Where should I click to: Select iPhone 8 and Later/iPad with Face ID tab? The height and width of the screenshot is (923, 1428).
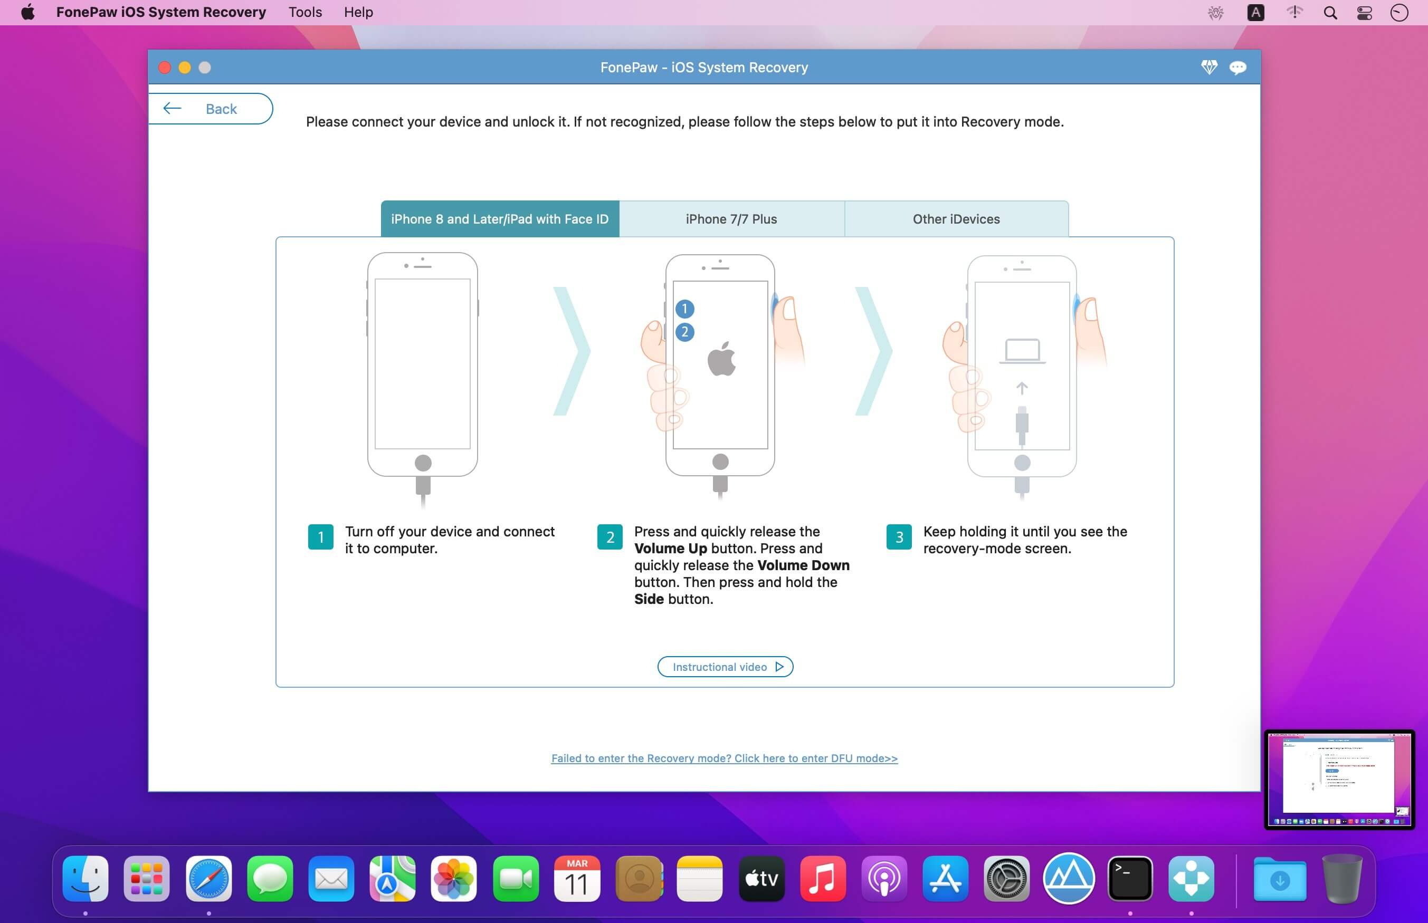click(499, 219)
